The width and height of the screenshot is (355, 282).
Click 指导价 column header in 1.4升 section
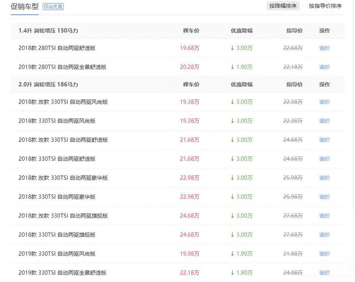(294, 31)
